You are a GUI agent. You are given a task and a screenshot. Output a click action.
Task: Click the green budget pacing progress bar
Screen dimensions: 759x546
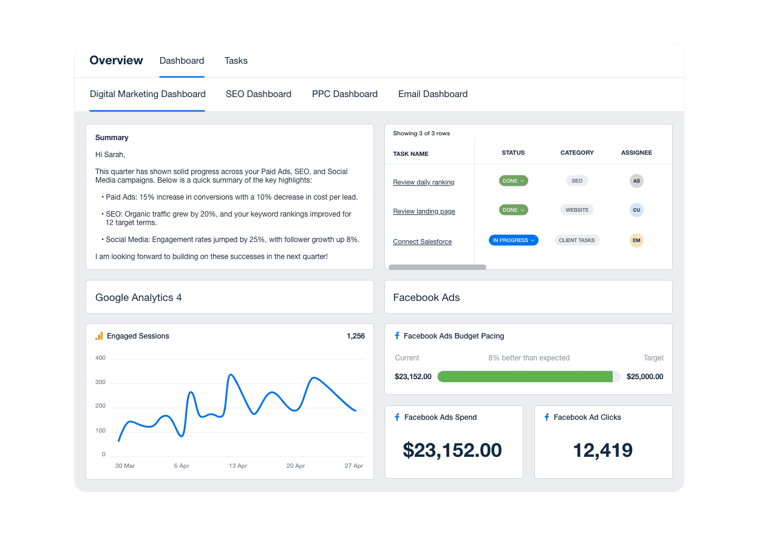coord(527,376)
